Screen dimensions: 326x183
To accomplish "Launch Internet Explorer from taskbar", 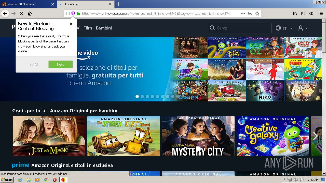I will tap(20, 180).
